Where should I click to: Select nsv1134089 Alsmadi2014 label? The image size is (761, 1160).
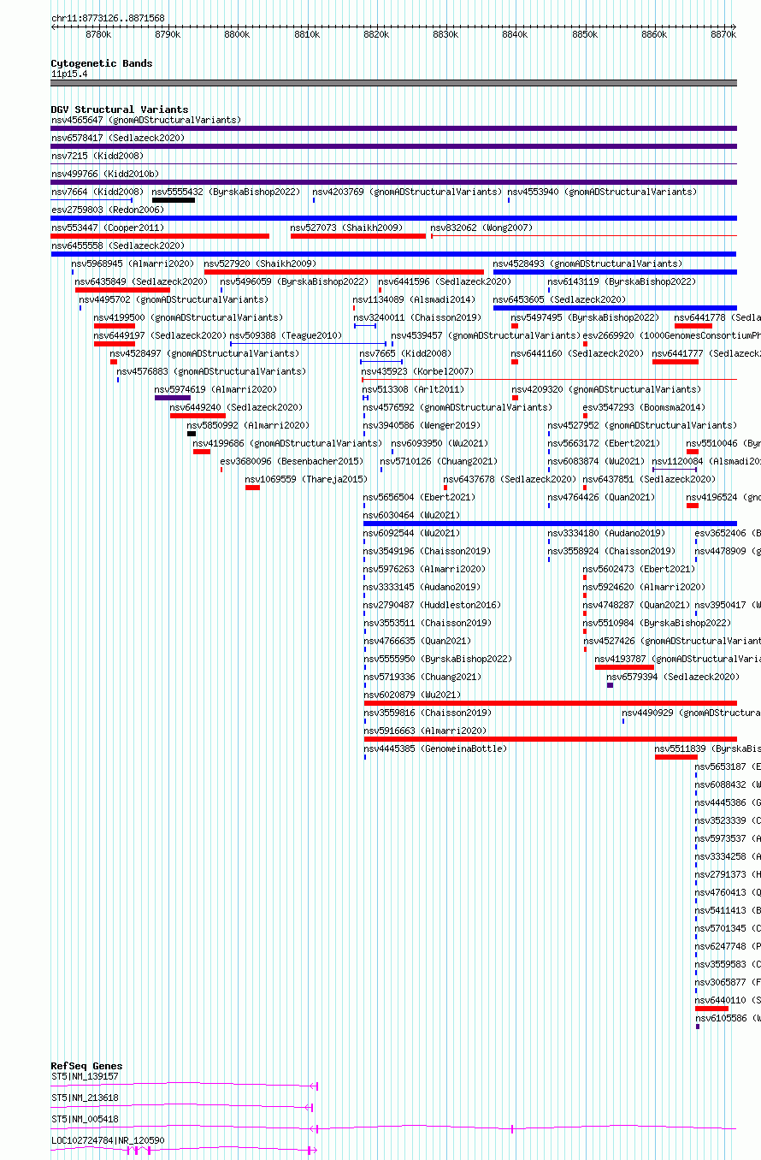coord(415,299)
